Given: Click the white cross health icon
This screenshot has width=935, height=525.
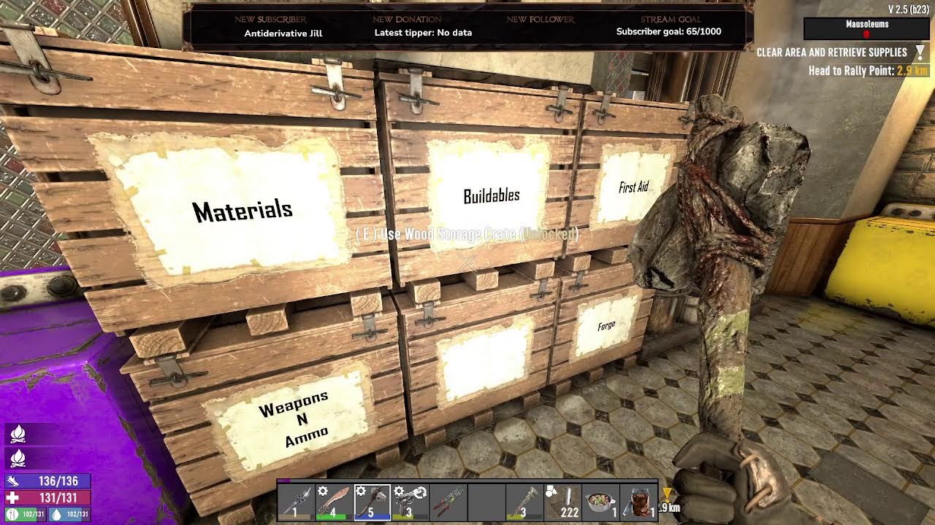Looking at the screenshot, I should point(12,497).
